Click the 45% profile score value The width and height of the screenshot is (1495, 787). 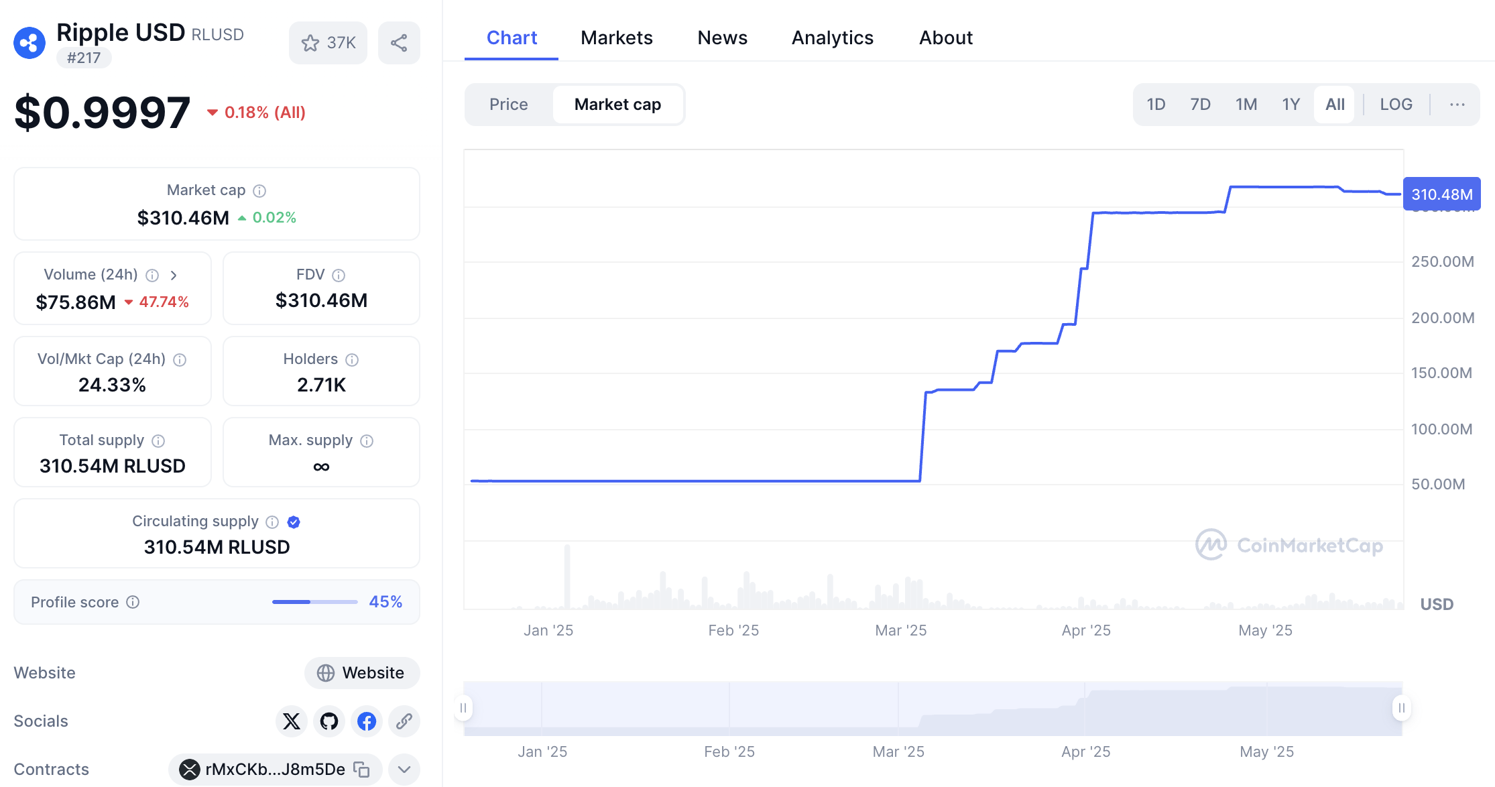385,602
